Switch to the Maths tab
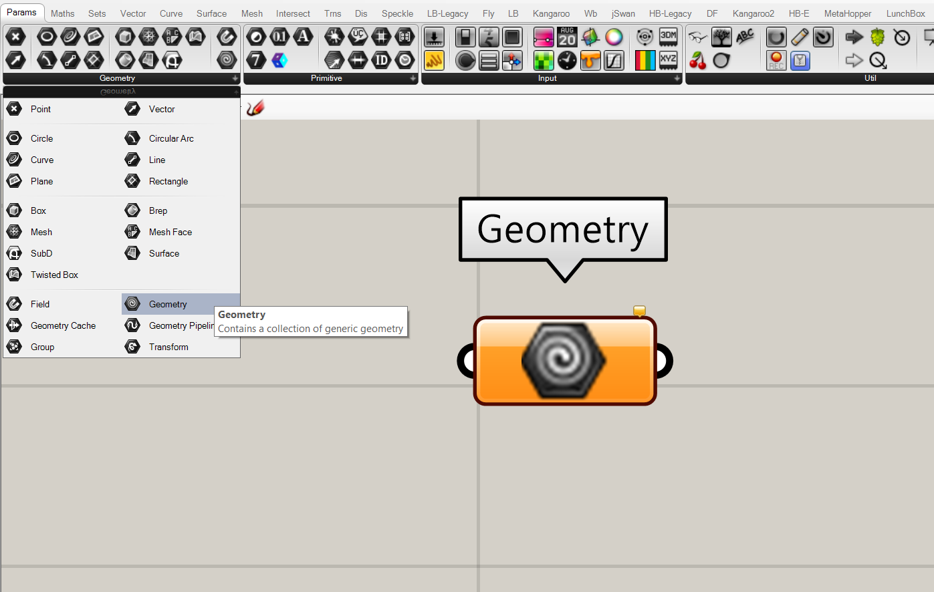 [62, 13]
